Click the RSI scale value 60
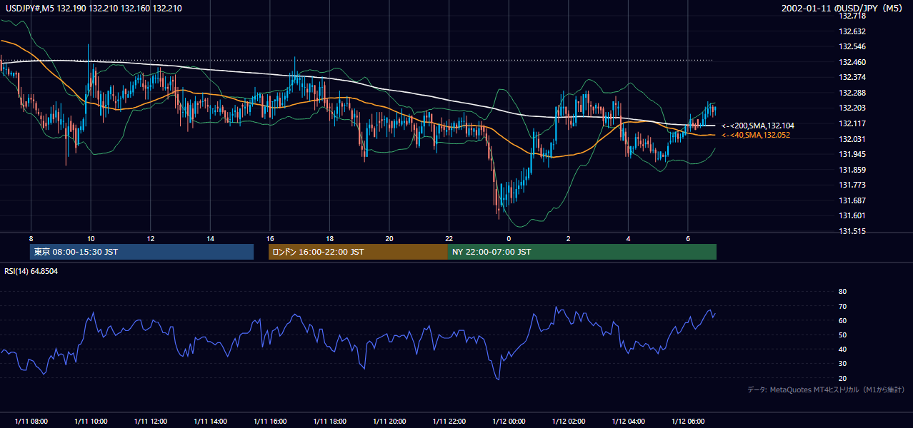This screenshot has height=428, width=913. pos(842,320)
